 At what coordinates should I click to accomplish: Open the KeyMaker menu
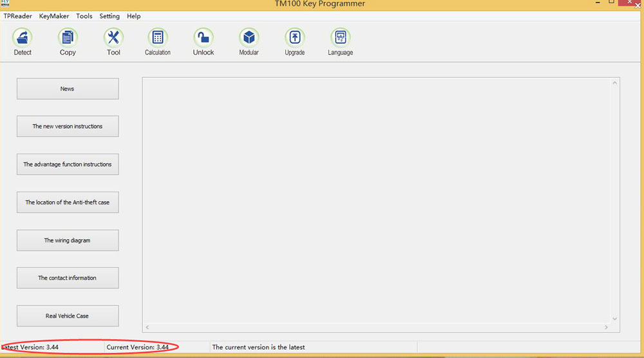(x=54, y=16)
